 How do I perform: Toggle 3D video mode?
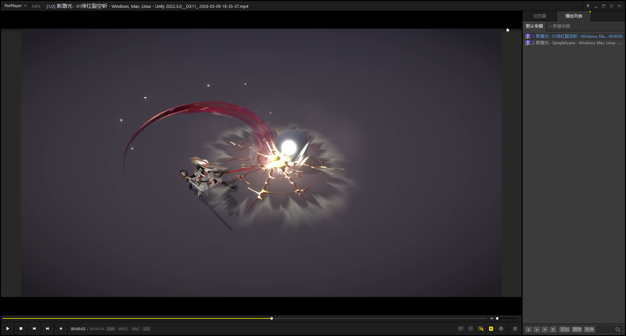click(x=470, y=329)
